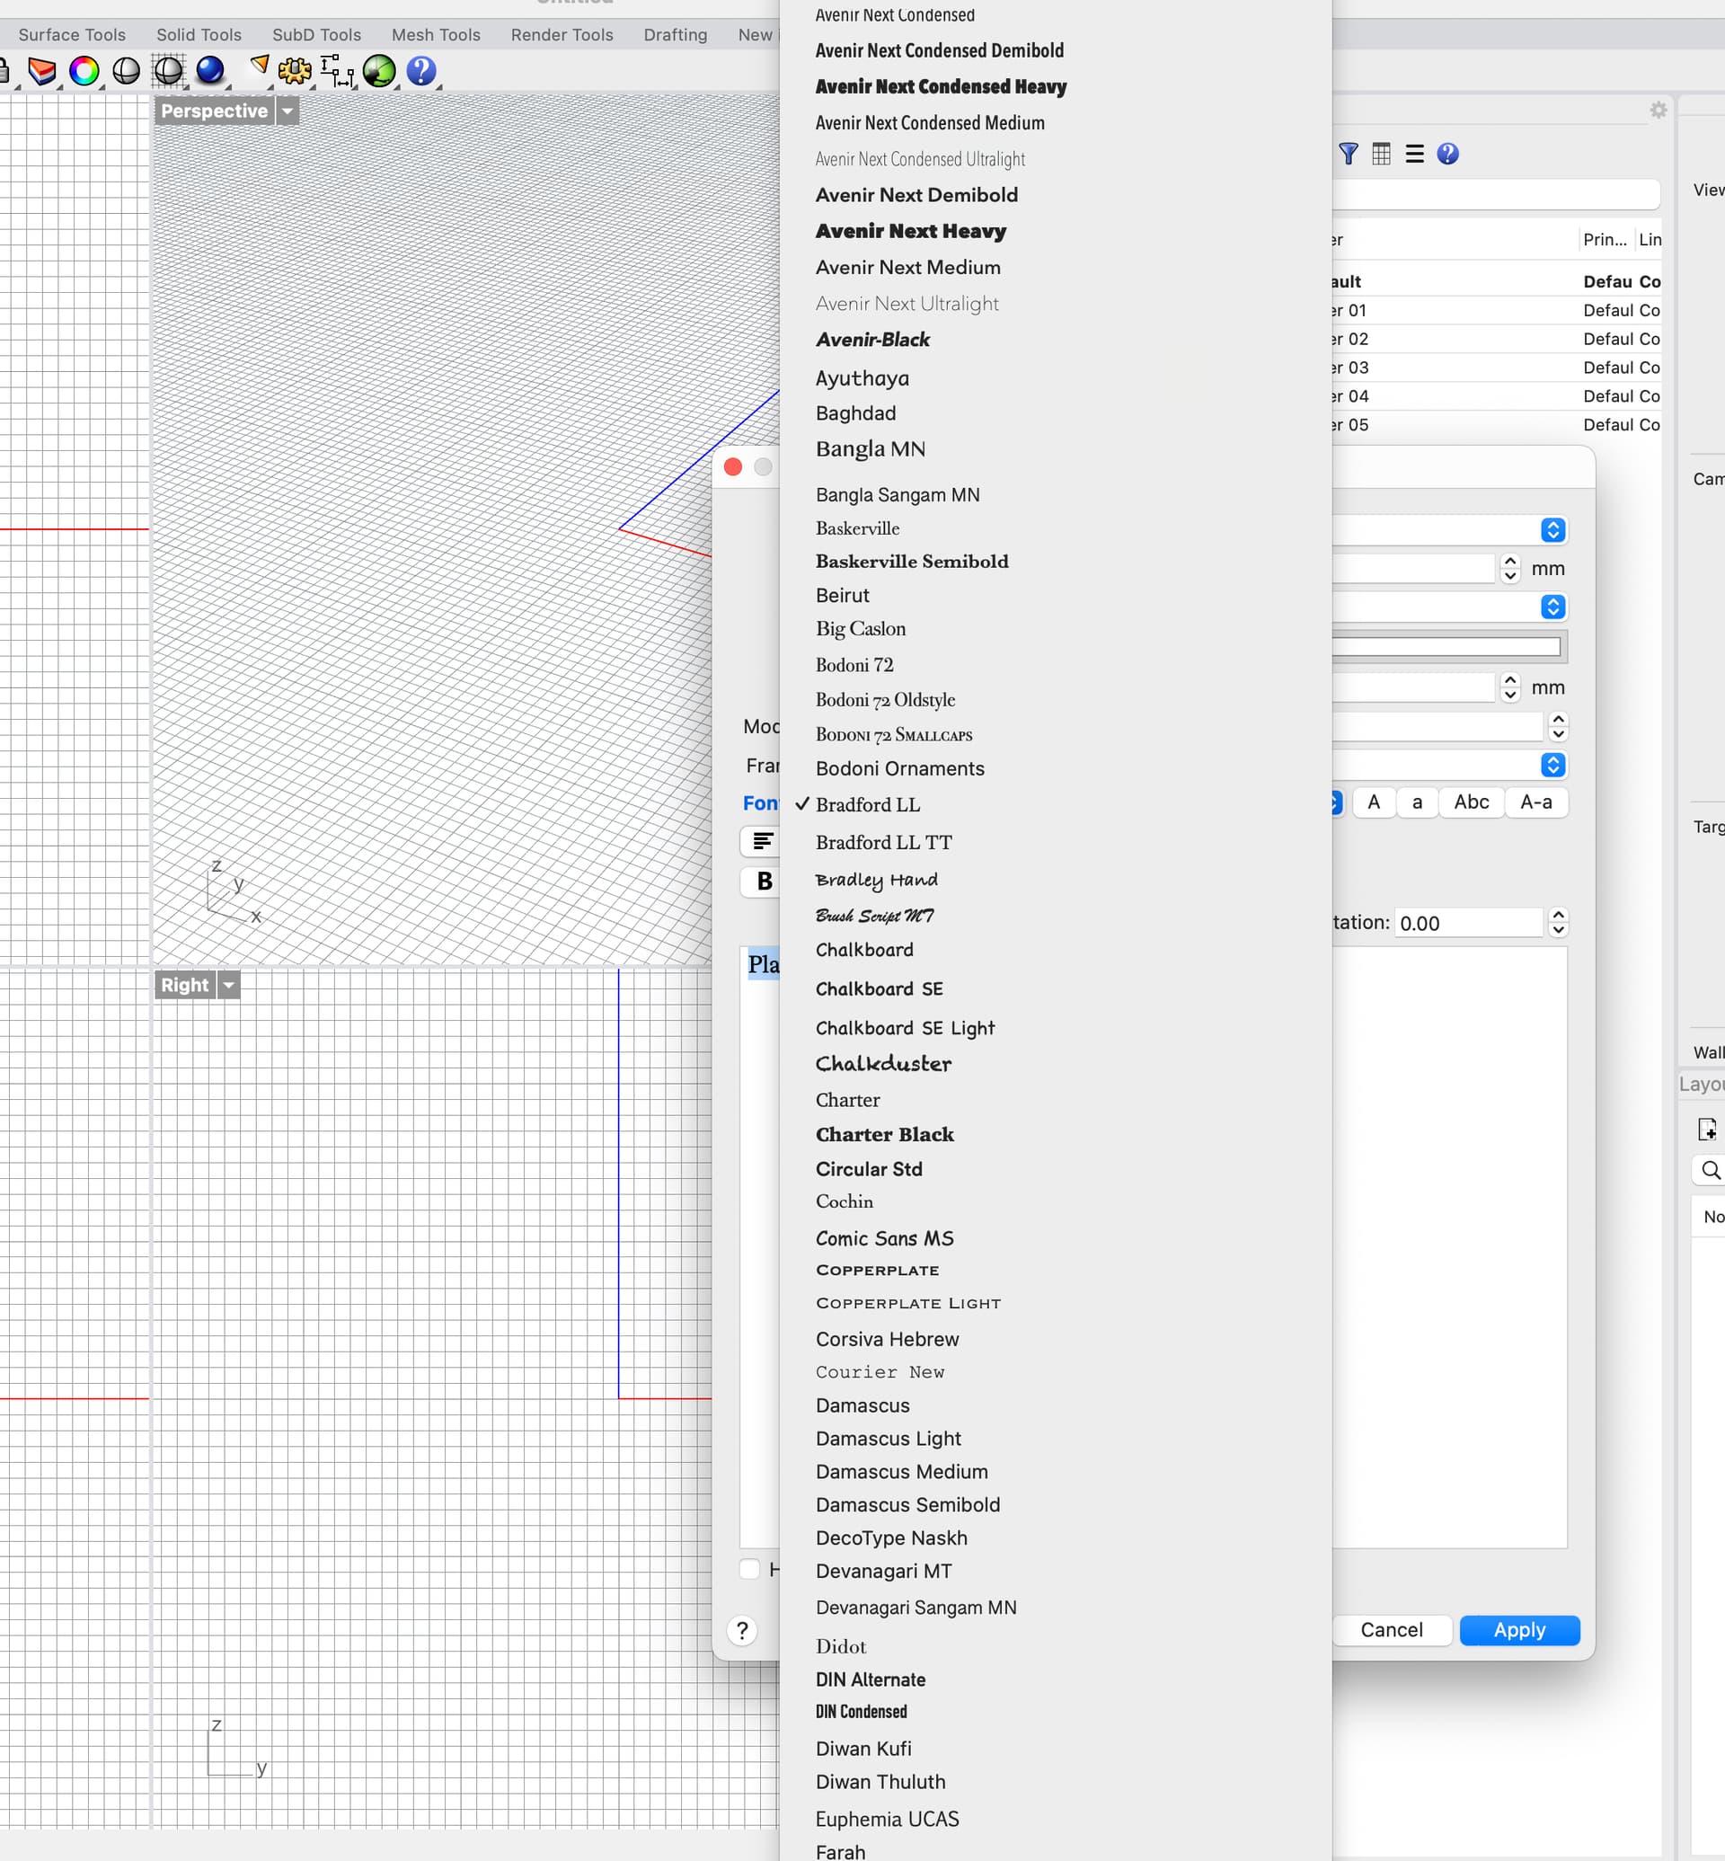Click the new layout page icon

coord(1707,1129)
